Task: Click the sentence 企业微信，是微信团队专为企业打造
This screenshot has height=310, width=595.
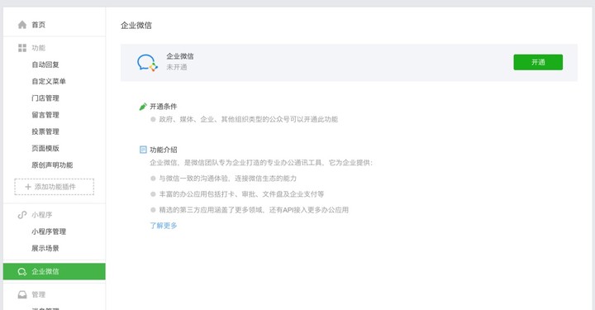Action: click(x=261, y=162)
